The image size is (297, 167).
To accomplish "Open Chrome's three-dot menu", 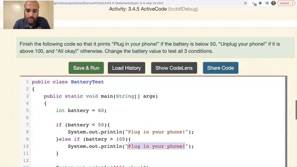I will 292,3.
